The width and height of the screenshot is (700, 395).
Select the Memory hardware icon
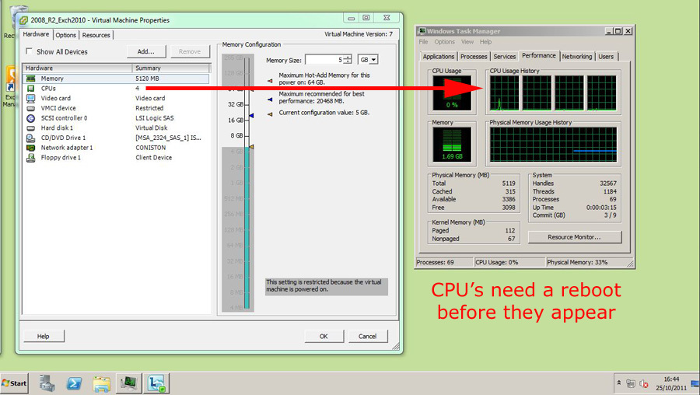coord(31,79)
